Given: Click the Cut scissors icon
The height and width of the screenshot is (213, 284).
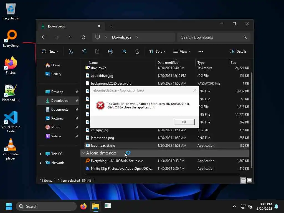Looking at the screenshot, I should coord(71,51).
